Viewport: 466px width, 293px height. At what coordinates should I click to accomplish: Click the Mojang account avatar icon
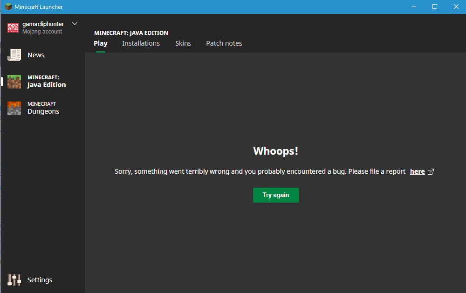coord(13,27)
